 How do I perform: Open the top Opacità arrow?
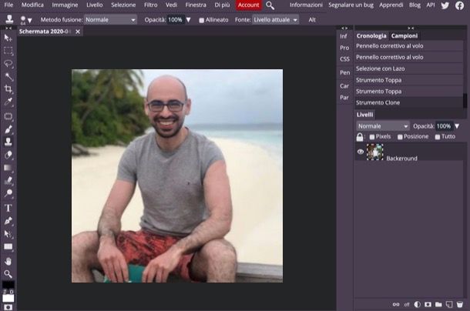tap(188, 20)
